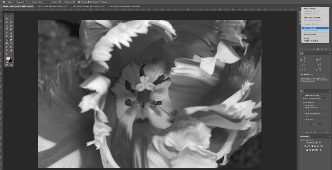Click Panel Options in the menu

(x=311, y=34)
